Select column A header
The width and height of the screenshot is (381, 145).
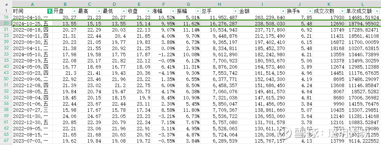tap(33, 4)
